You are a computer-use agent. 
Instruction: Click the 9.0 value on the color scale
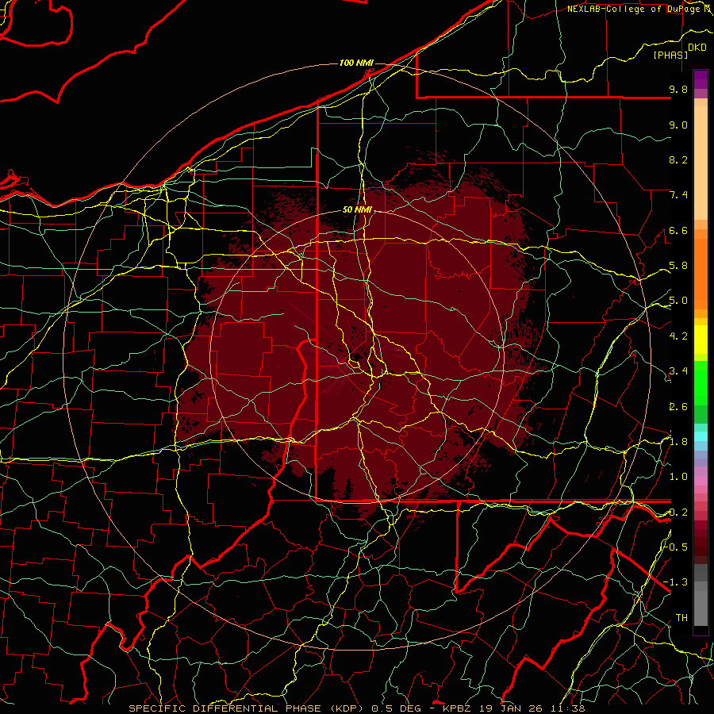pos(678,125)
